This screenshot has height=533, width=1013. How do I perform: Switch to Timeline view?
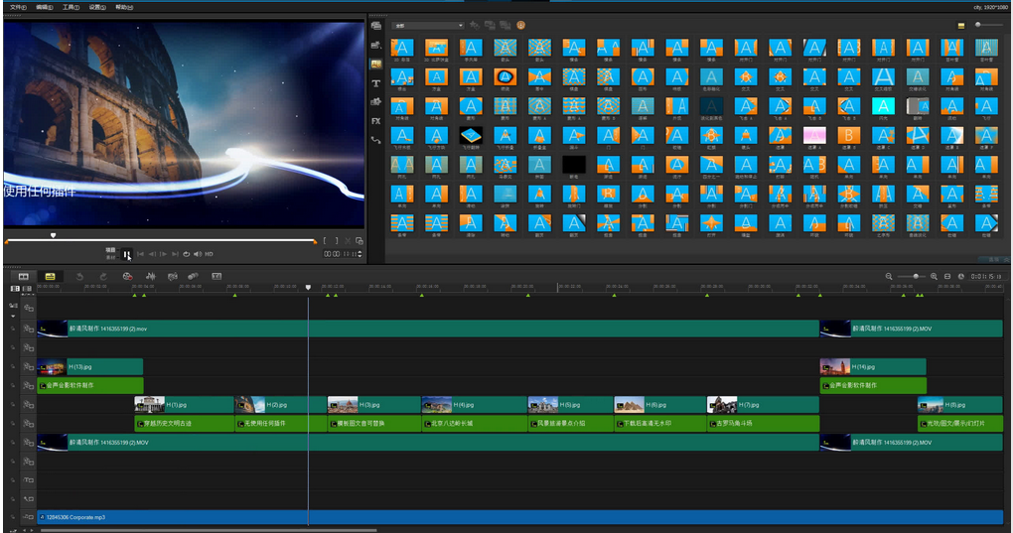[x=50, y=276]
